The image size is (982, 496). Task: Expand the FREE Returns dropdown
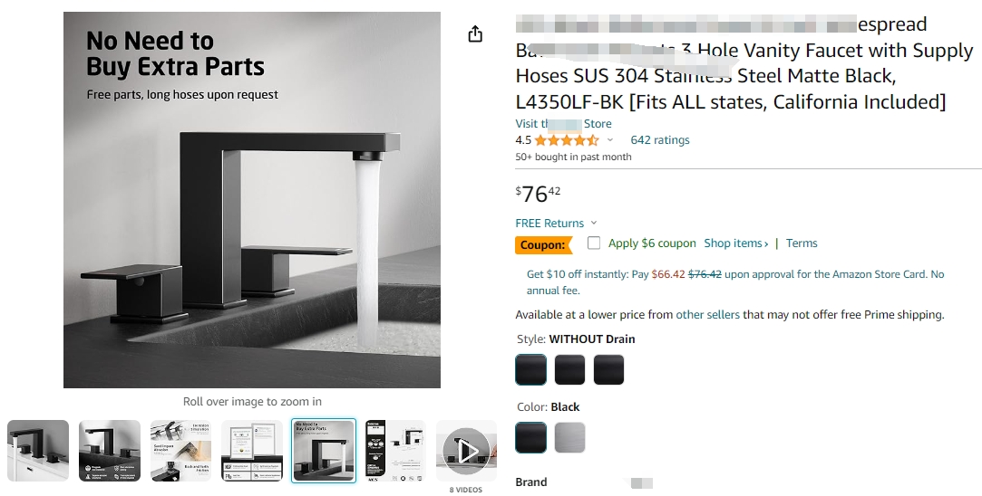594,224
